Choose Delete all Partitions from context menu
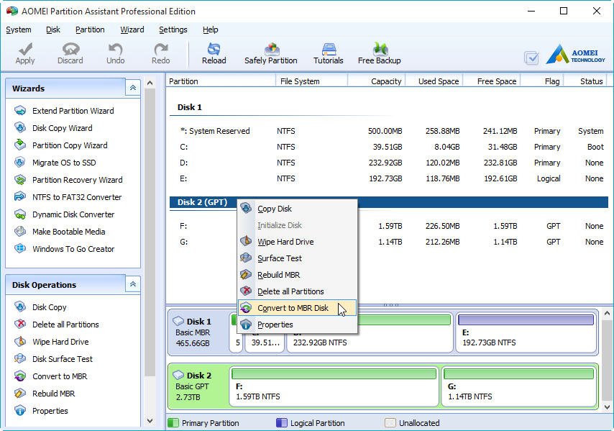This screenshot has width=614, height=431. (x=298, y=291)
